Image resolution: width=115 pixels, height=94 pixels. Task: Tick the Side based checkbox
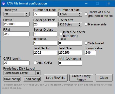(86, 43)
